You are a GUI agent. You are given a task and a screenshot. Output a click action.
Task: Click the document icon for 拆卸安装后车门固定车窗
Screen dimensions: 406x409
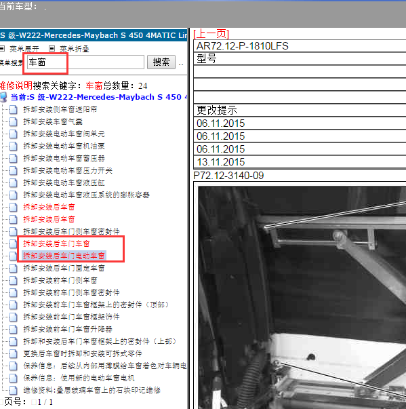tap(14, 268)
